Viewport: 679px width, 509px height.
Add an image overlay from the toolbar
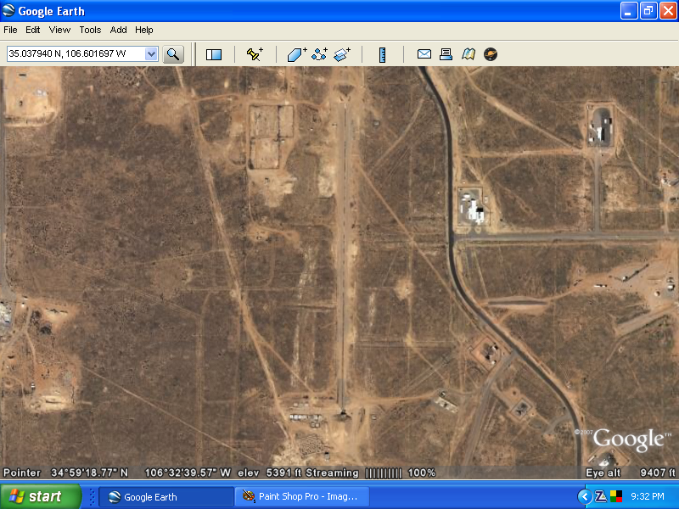click(x=342, y=54)
